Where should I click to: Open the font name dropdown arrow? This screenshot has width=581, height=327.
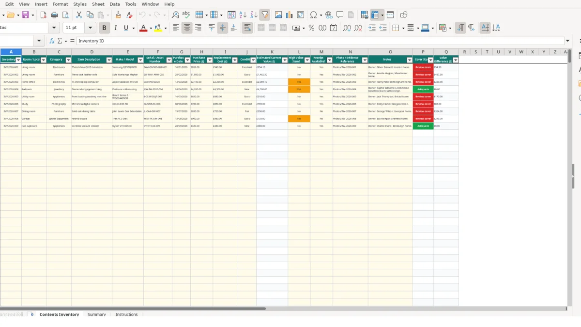pos(54,28)
